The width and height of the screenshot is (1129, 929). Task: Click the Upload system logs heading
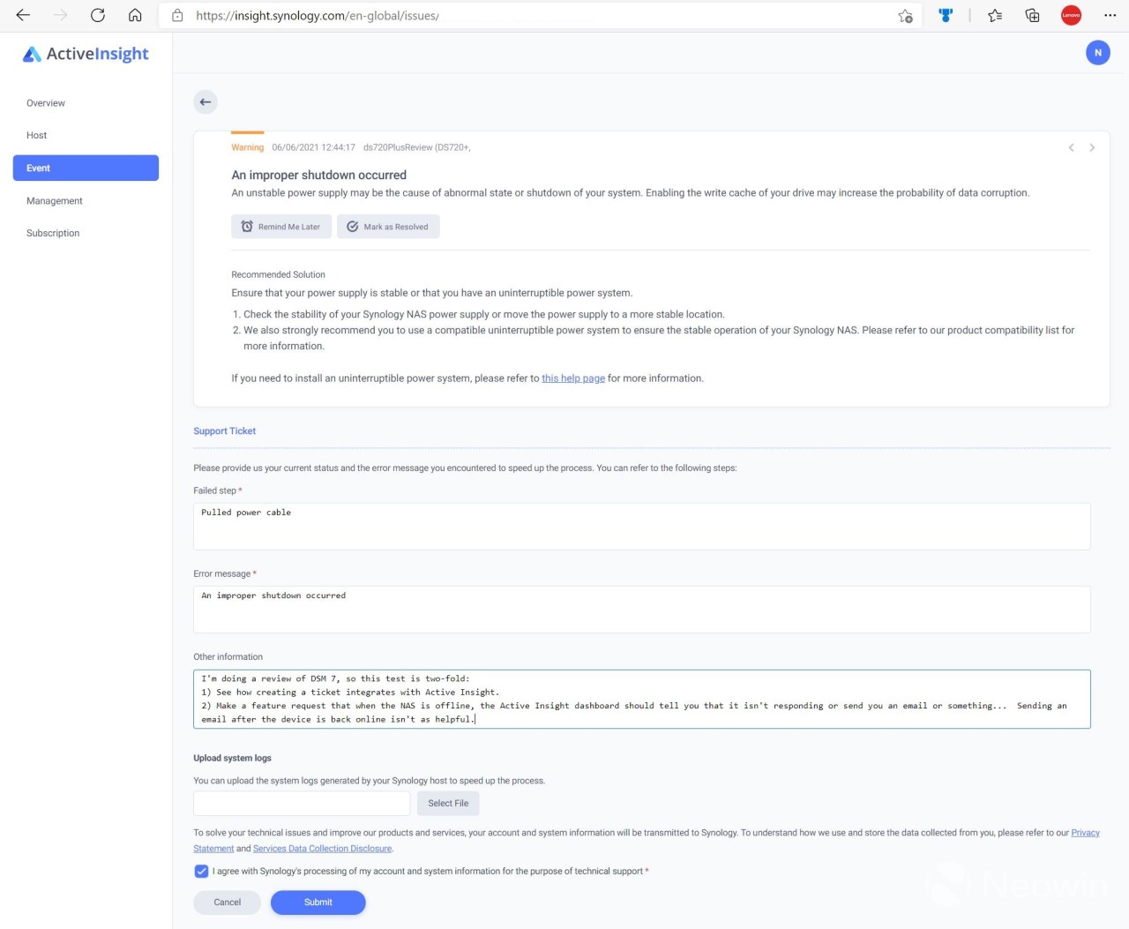pyautogui.click(x=232, y=758)
